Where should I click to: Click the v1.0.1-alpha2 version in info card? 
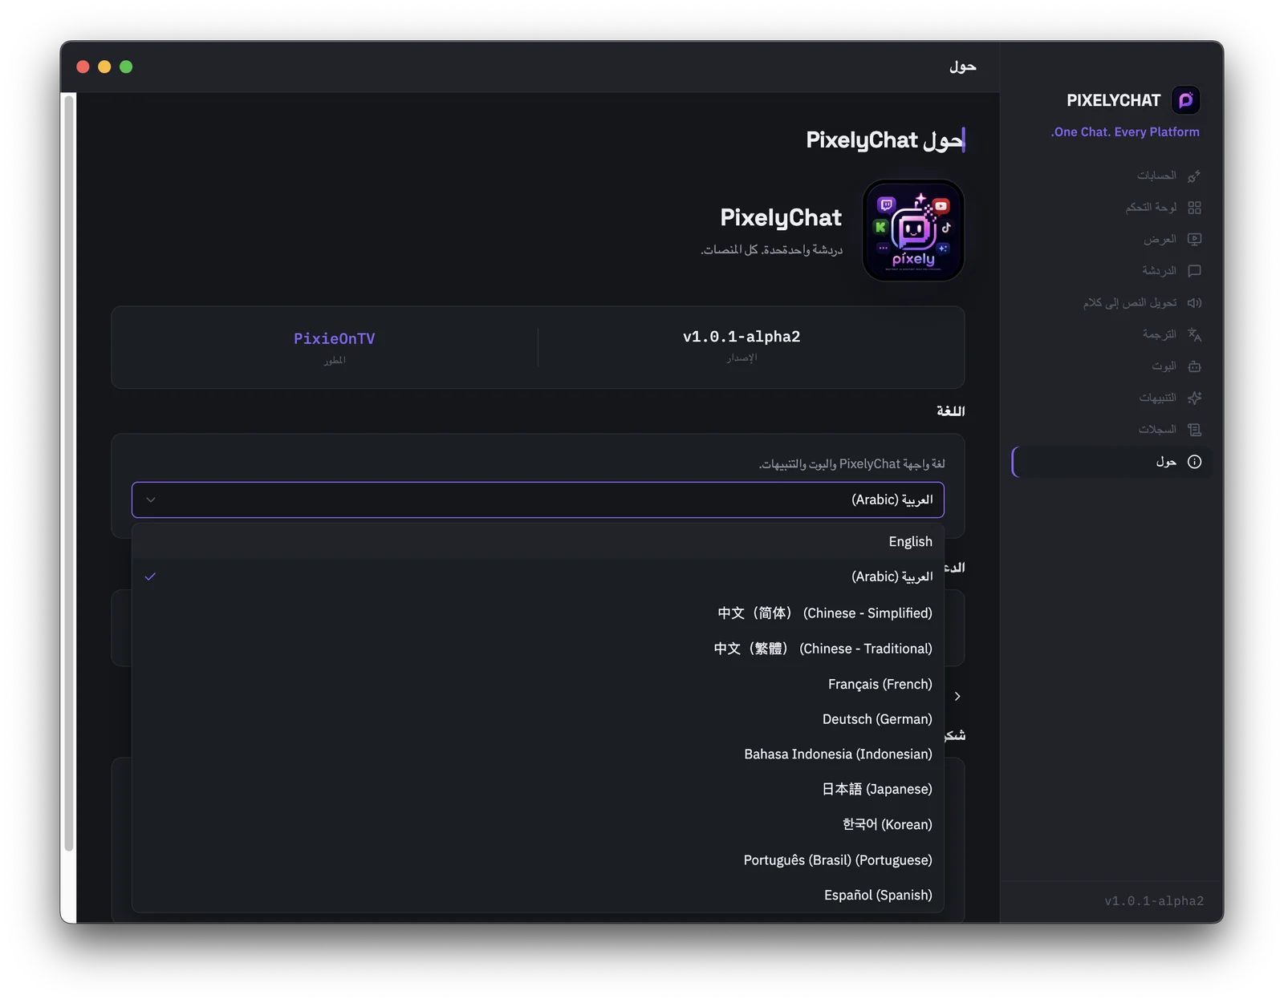coord(742,337)
